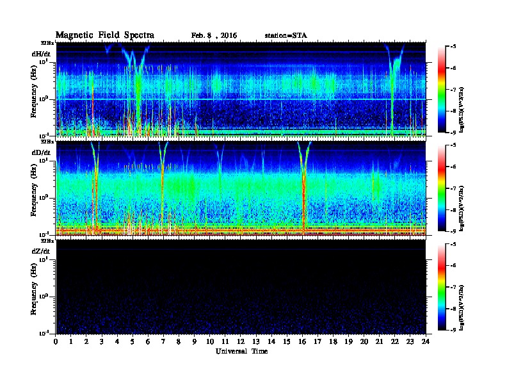Click inside the dH/dt spectrogram plot
The image size is (507, 392).
(x=241, y=89)
